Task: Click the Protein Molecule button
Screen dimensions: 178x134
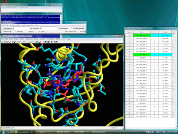Action: coord(7,28)
